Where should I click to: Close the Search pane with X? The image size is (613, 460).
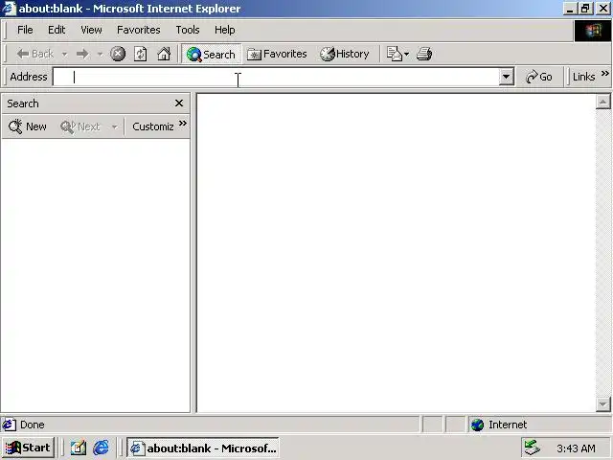(x=179, y=103)
